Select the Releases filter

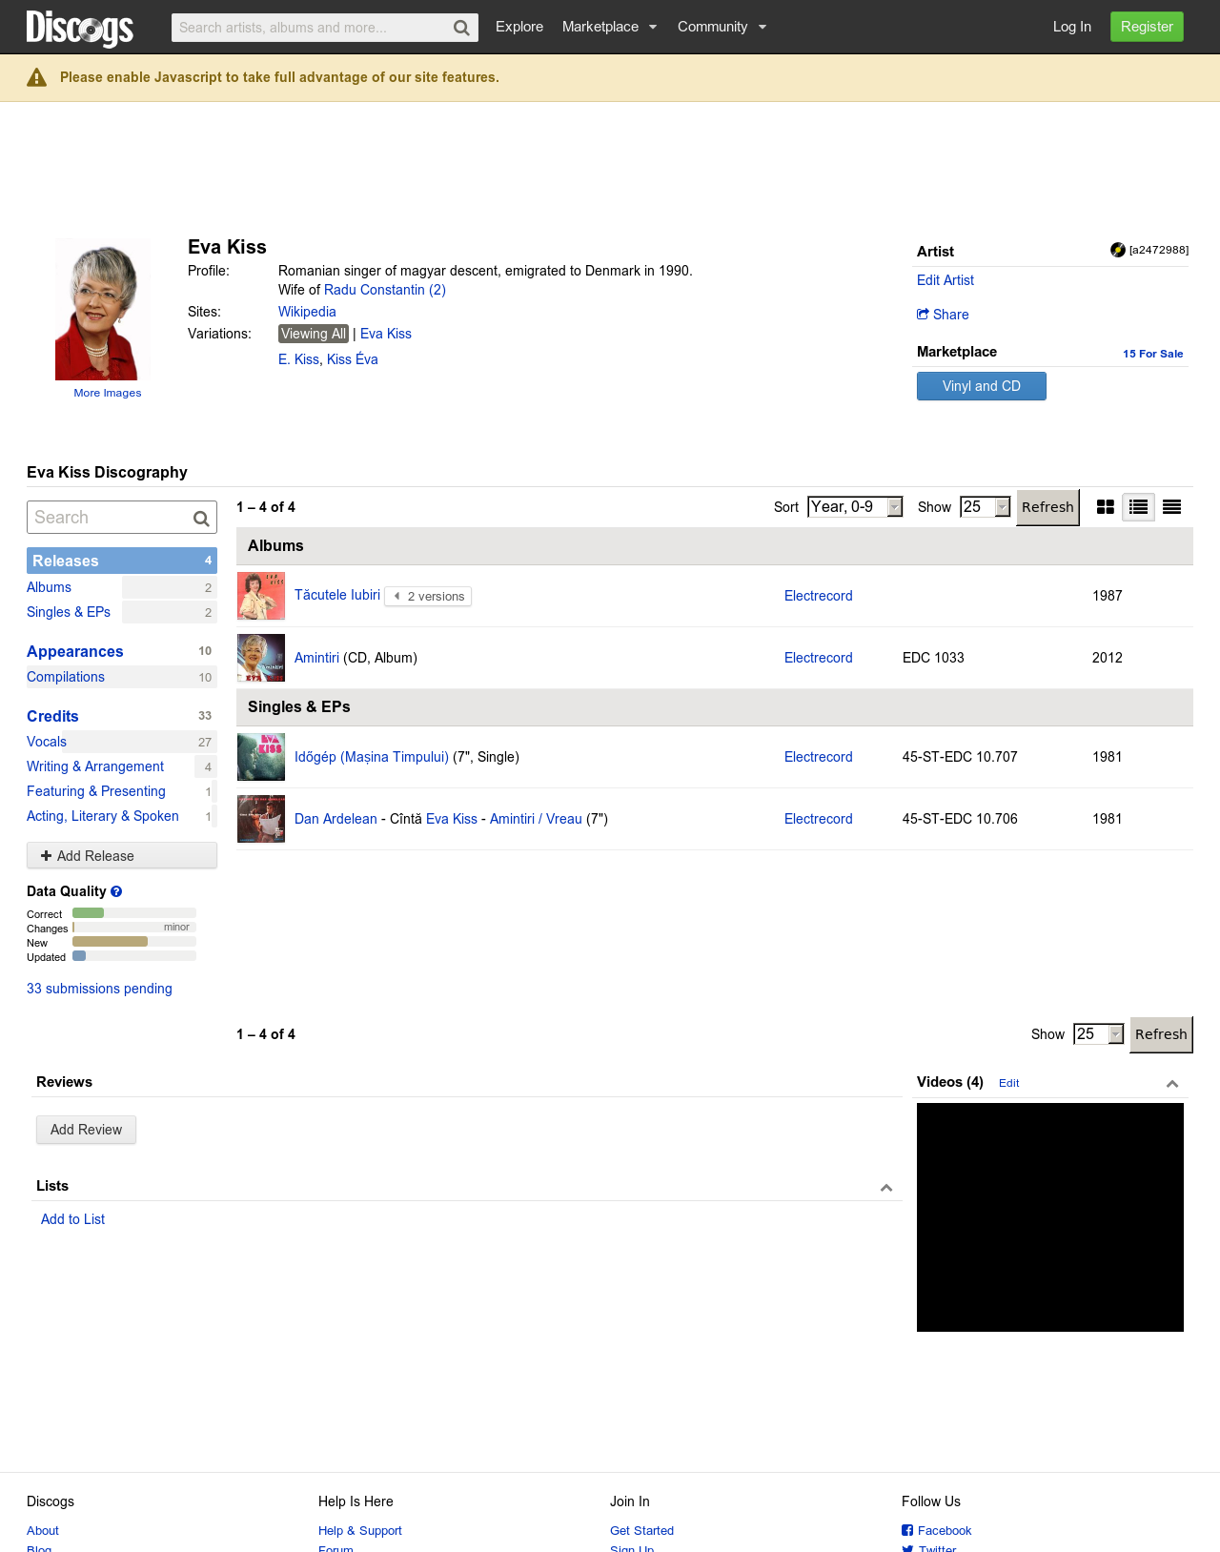pyautogui.click(x=122, y=561)
